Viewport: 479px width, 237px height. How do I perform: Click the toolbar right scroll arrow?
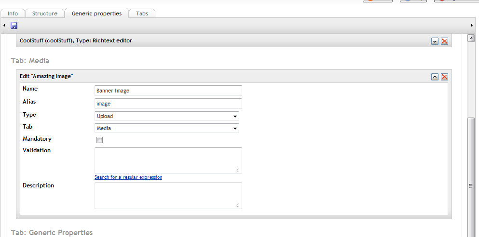point(472,26)
